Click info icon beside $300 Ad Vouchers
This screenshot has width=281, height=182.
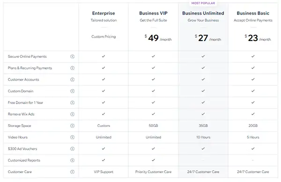coord(73,149)
